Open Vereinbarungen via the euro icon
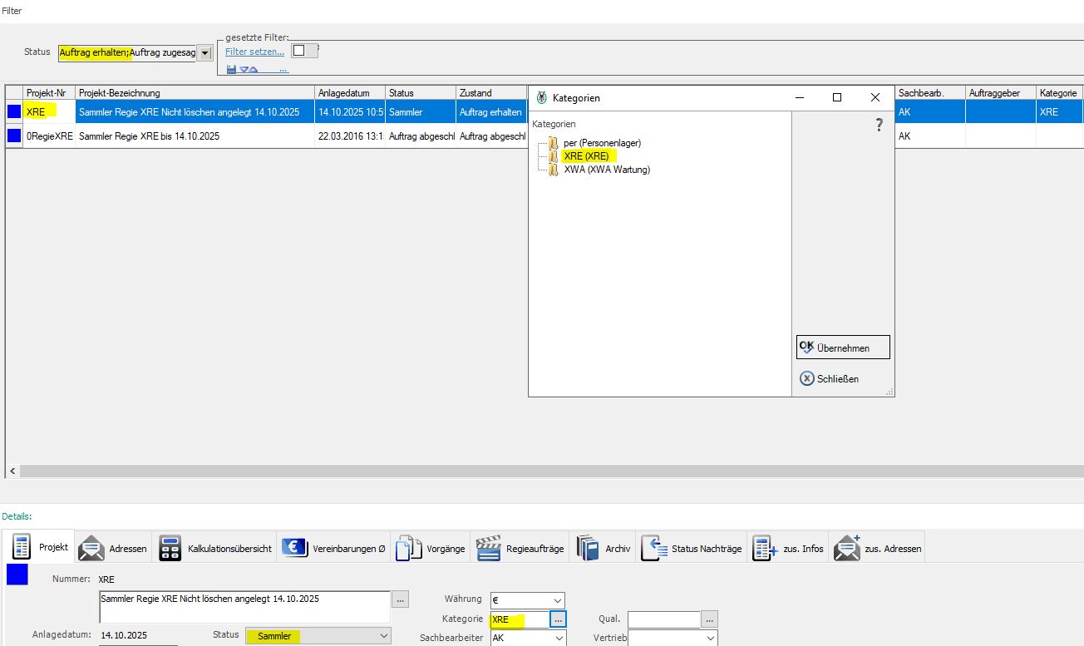 294,548
